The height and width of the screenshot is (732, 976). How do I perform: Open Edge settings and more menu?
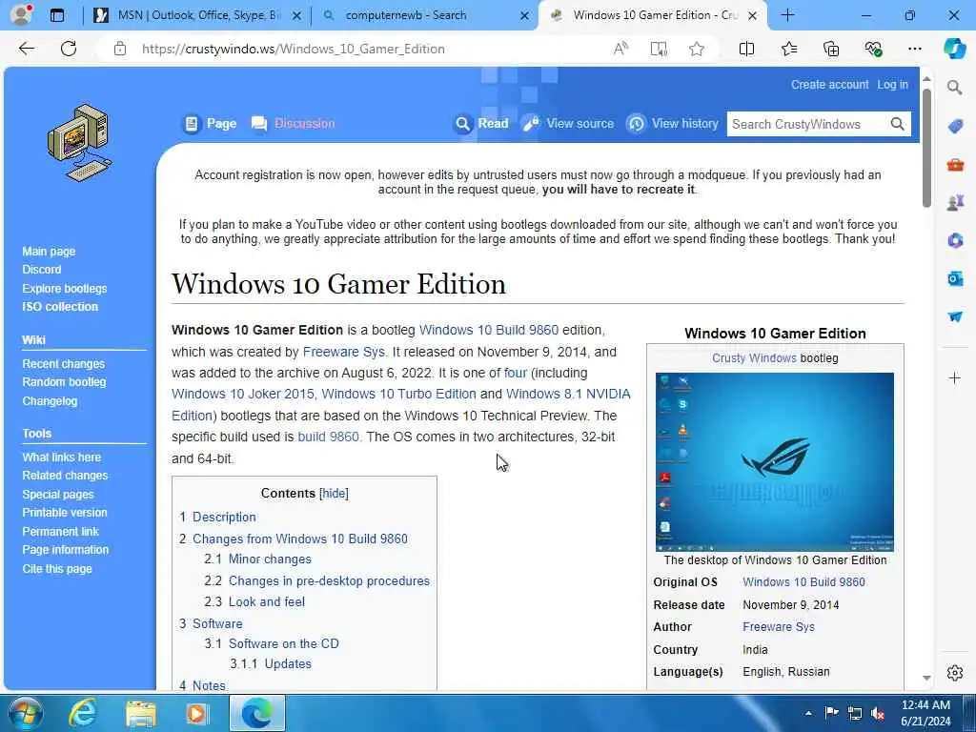click(914, 49)
